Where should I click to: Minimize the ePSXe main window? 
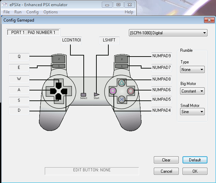107,5
